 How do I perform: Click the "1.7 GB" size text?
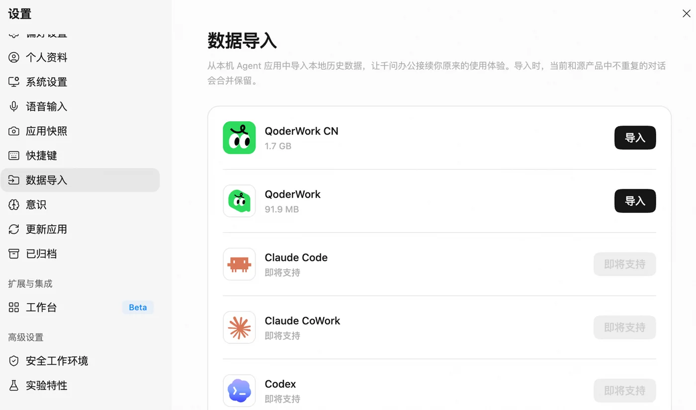[x=278, y=146]
